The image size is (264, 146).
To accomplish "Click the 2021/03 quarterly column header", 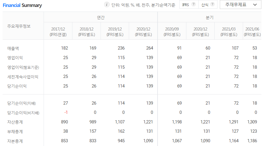I will [x=229, y=32].
